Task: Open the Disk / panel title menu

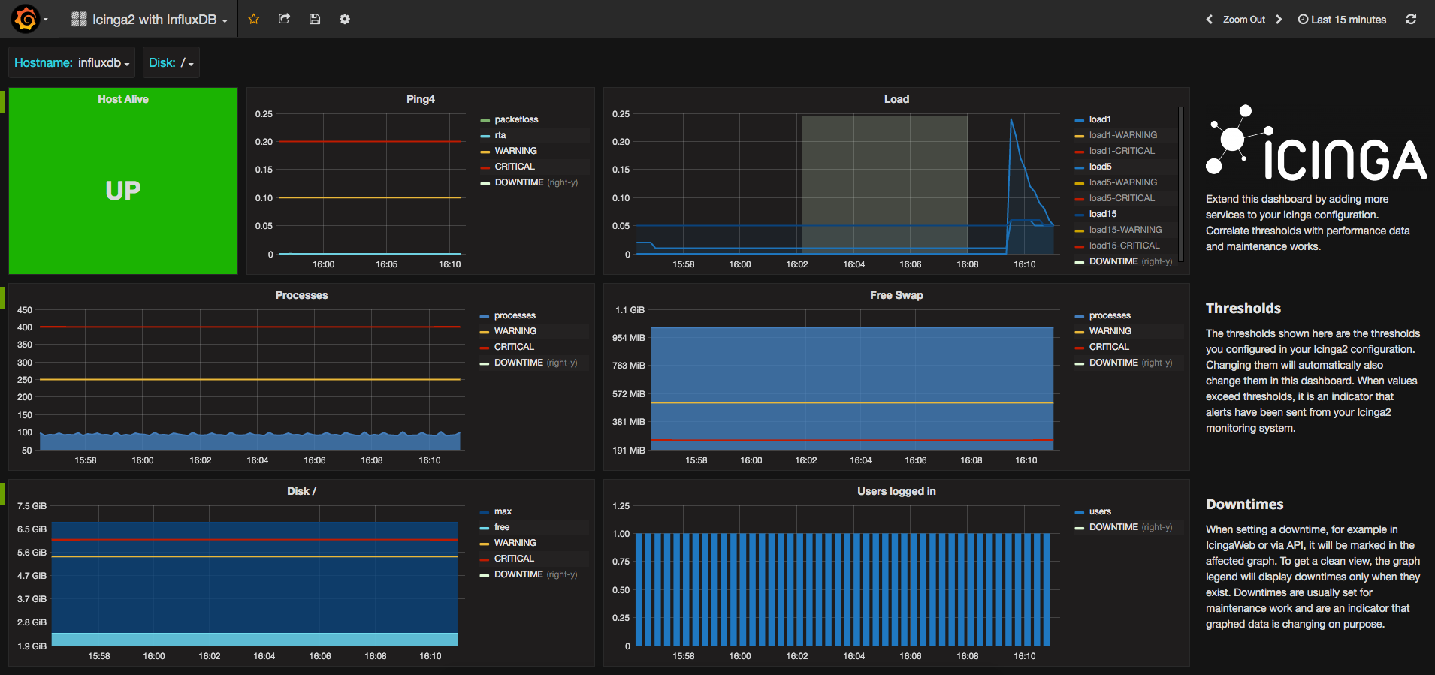Action: coord(301,491)
